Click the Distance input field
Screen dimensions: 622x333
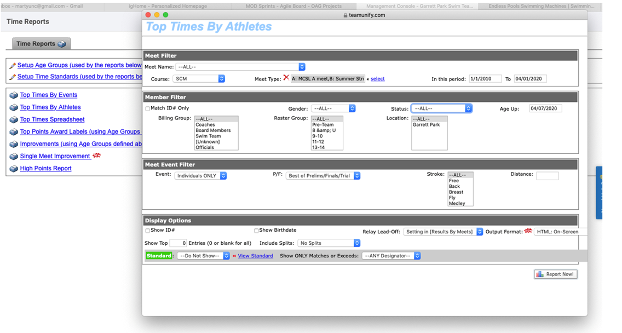(548, 176)
